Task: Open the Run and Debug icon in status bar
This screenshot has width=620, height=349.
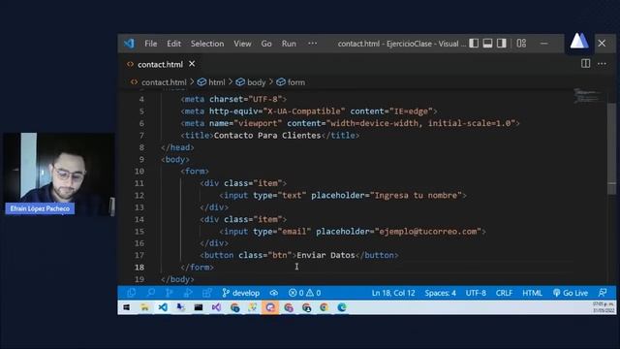Action: (188, 293)
